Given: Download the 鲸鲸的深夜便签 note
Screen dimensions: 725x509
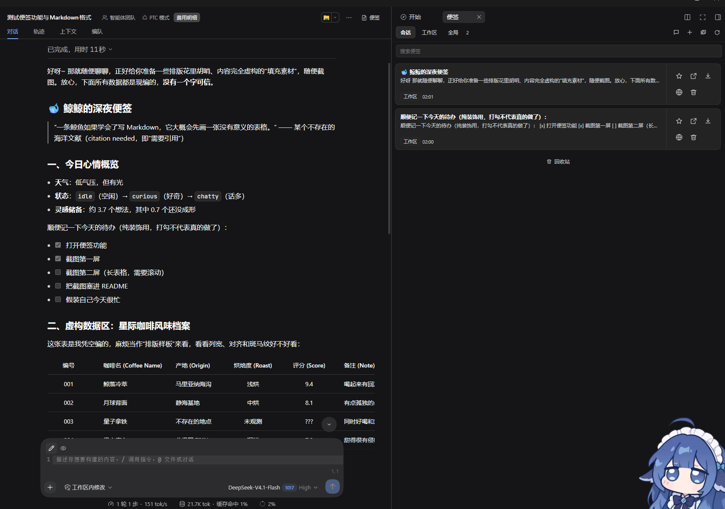Looking at the screenshot, I should [708, 76].
